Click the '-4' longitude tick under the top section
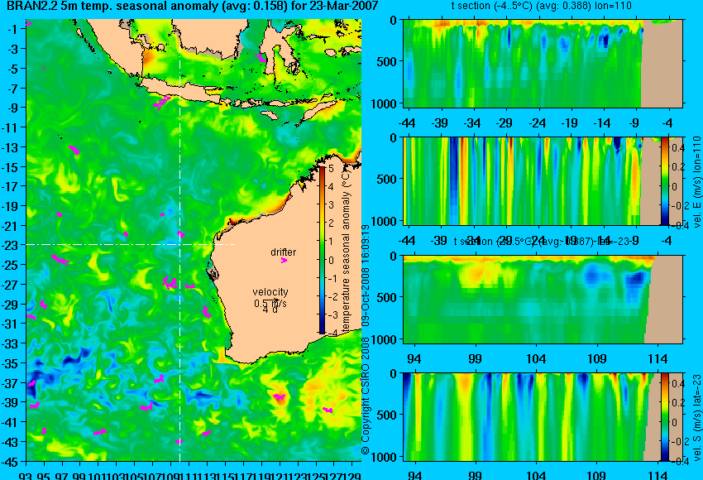The height and width of the screenshot is (480, 703). 667,123
